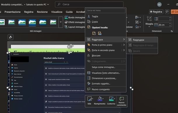178x113 pixels.
Task: Open the Riempimento dropdown arrow
Action: pos(103,99)
